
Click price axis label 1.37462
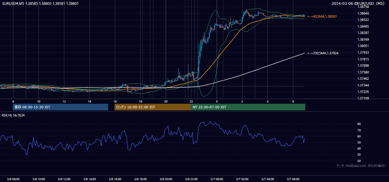click(363, 79)
